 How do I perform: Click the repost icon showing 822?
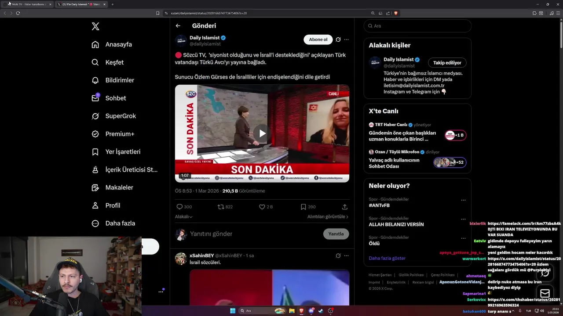(x=225, y=207)
